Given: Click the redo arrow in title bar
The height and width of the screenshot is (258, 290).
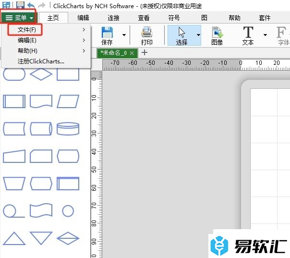Looking at the screenshot, I should (x=41, y=5).
